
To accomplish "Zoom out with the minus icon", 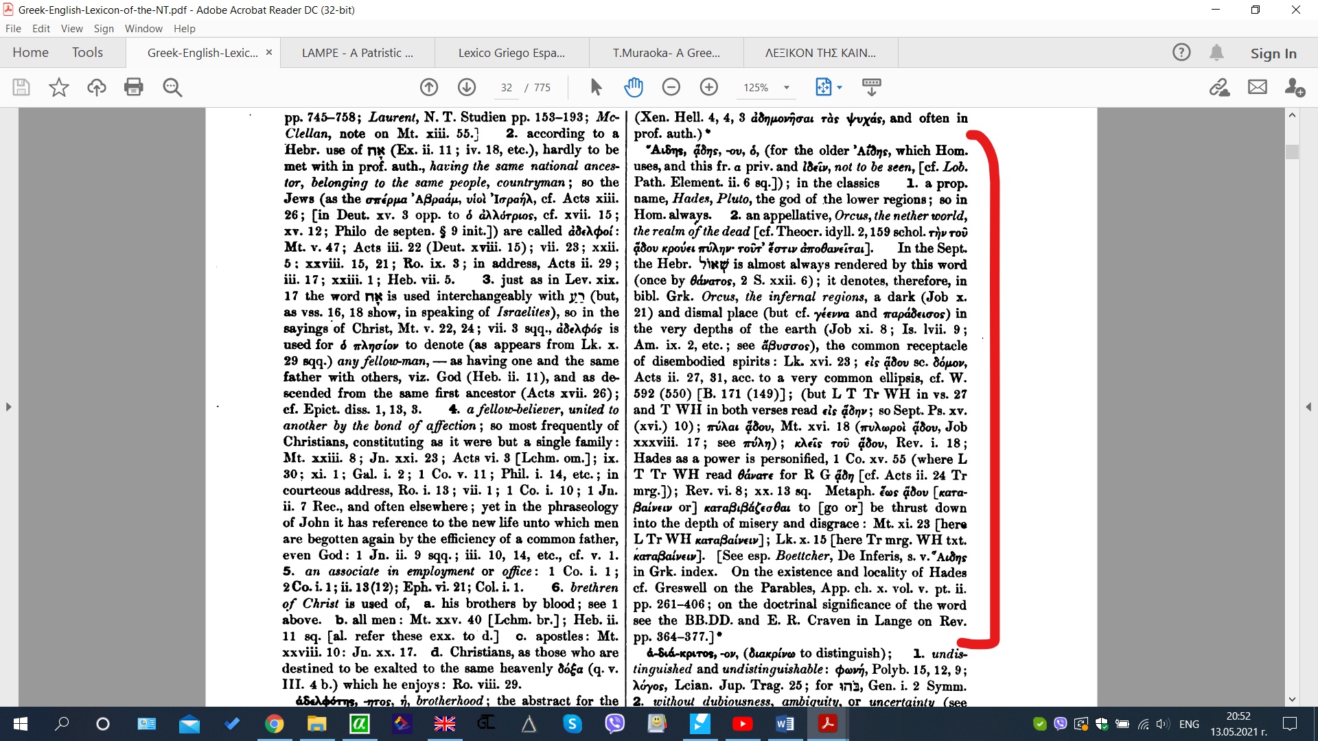I will click(671, 87).
